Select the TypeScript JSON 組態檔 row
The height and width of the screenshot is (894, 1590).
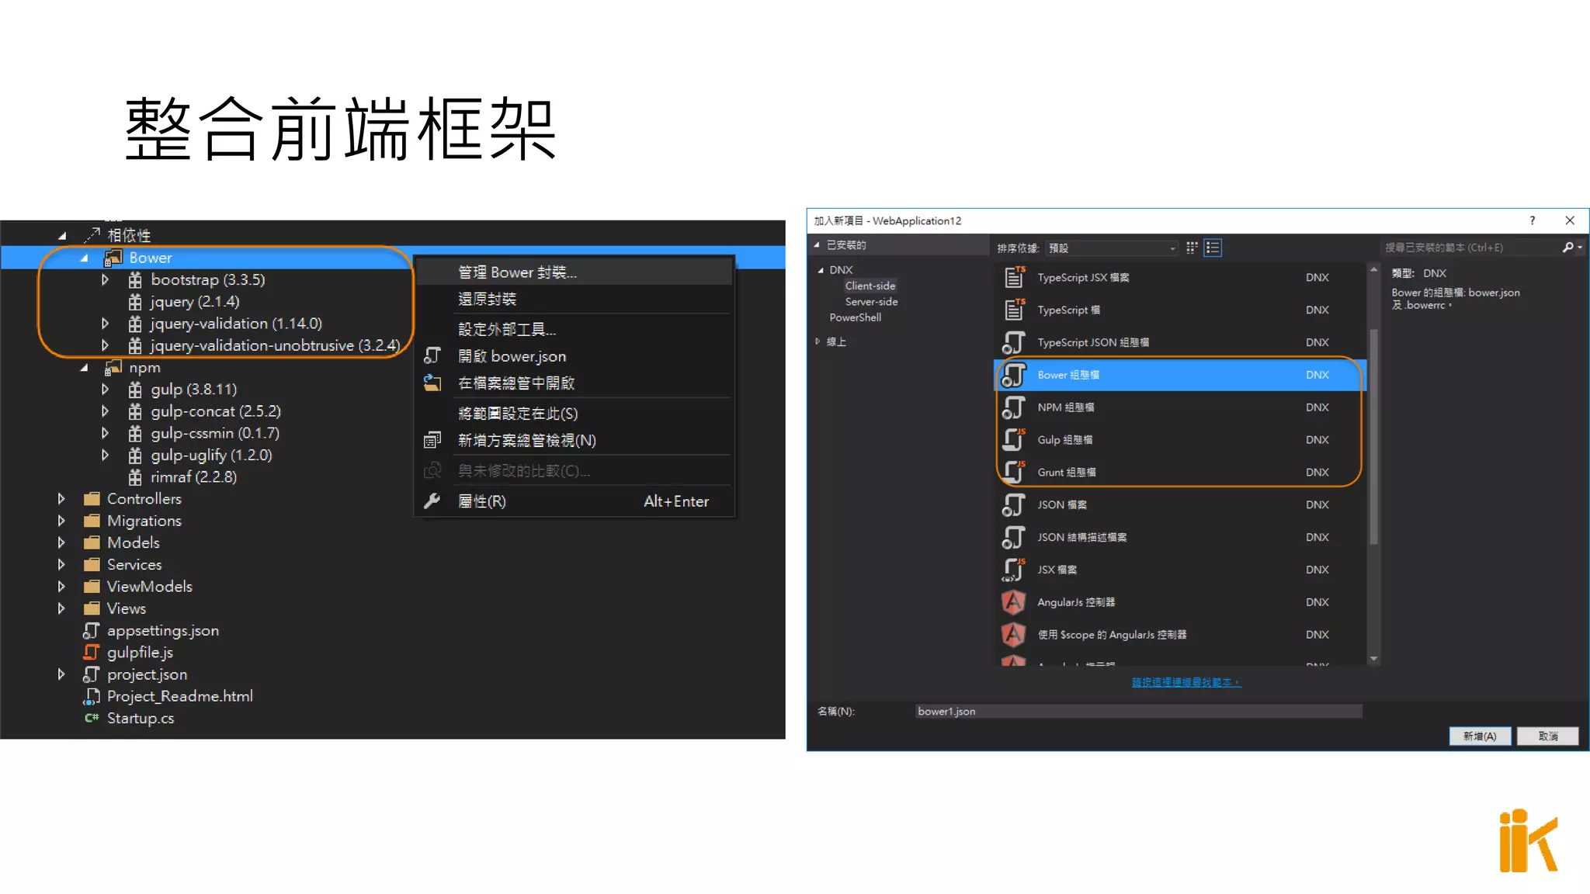1179,342
